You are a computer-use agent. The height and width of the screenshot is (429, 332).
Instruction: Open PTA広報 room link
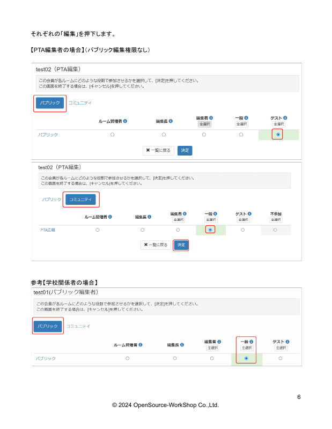[48, 230]
